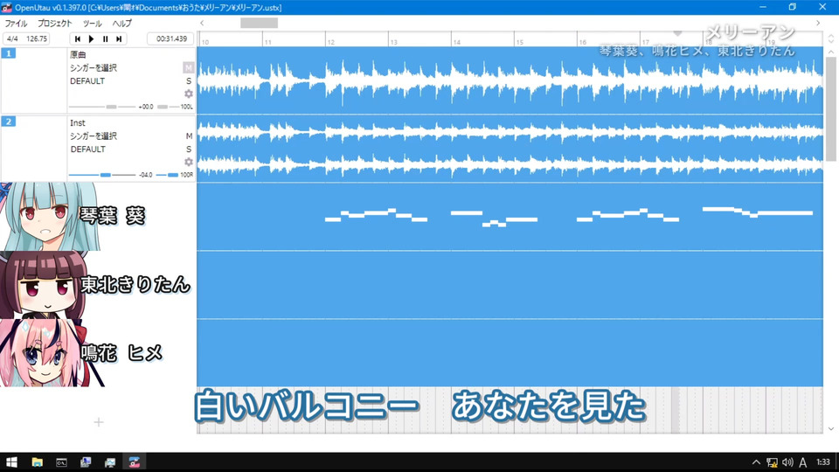This screenshot has height=472, width=839.
Task: Click the track name 原曲
Action: click(78, 54)
